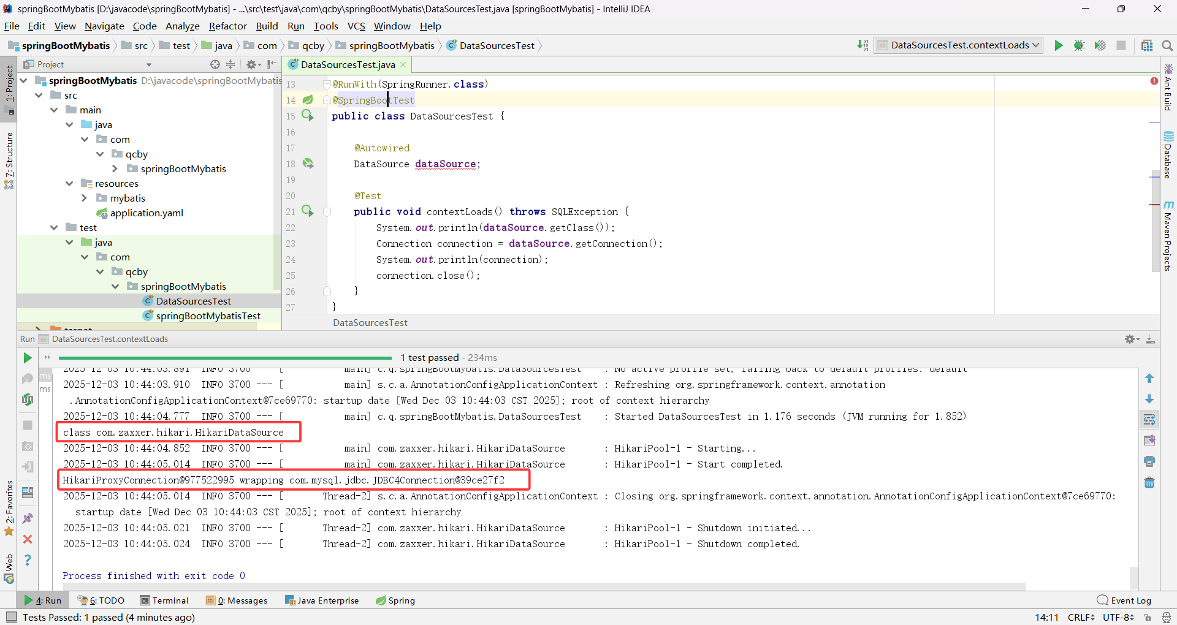
Task: Jump up the stack trace with the up arrow
Action: pyautogui.click(x=1149, y=379)
